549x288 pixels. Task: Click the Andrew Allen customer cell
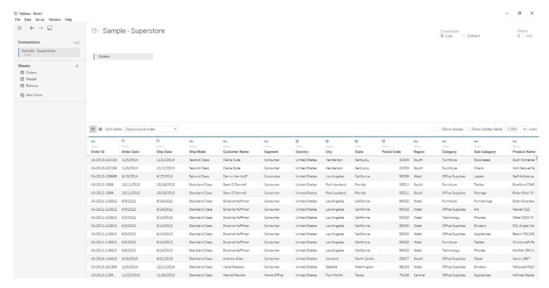pos(233,259)
